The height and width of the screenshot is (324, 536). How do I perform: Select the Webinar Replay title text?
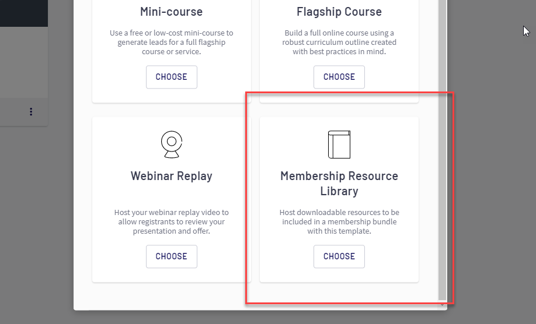click(x=171, y=176)
